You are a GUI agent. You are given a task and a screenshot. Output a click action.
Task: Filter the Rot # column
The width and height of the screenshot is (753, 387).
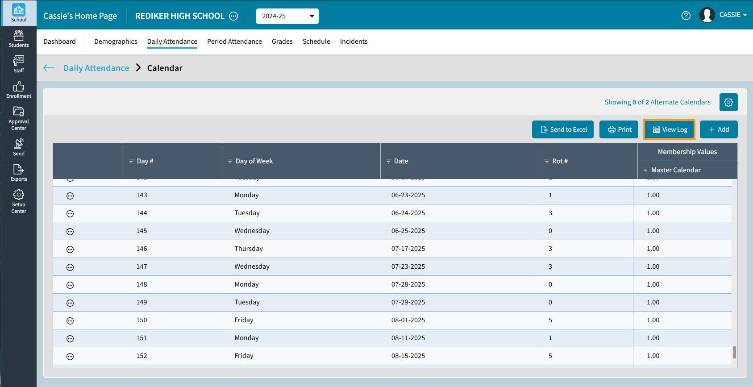coord(547,161)
